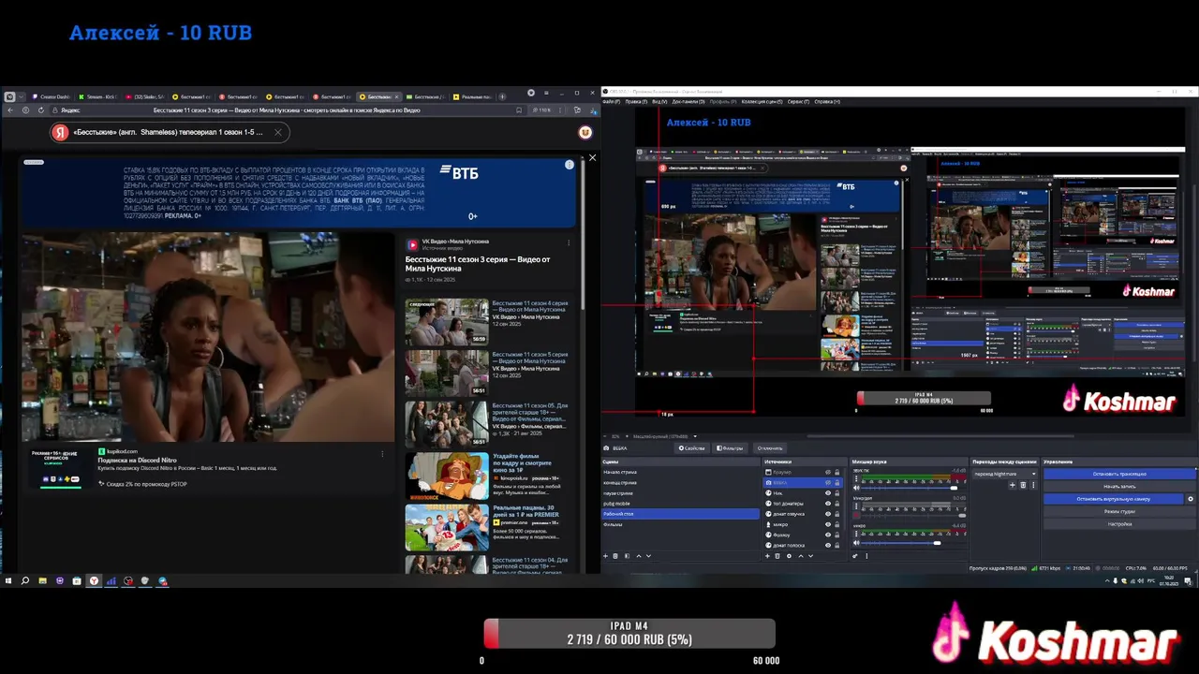Open ЗВУК ПК channel options dots
Viewport: 1199px width, 674px height.
(x=856, y=478)
